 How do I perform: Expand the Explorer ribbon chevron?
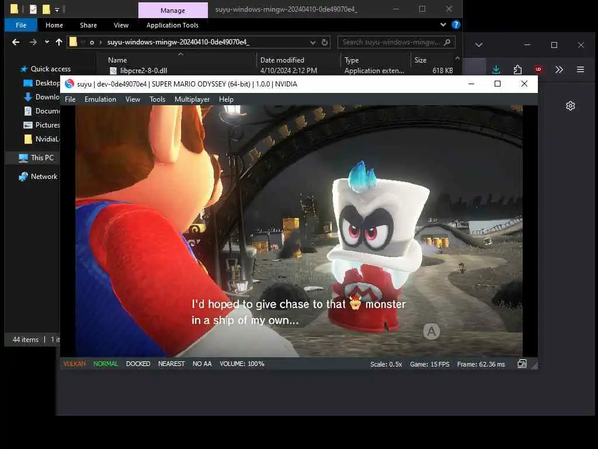point(443,25)
